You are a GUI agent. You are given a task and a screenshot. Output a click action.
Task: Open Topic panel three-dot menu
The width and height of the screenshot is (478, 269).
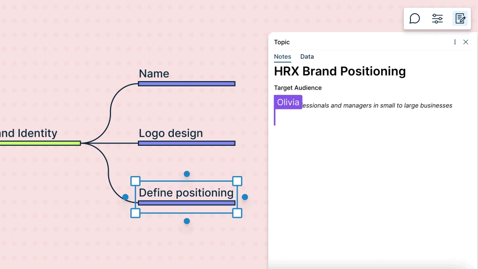(x=455, y=42)
